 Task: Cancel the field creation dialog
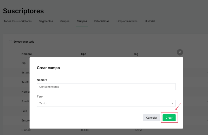[152, 118]
